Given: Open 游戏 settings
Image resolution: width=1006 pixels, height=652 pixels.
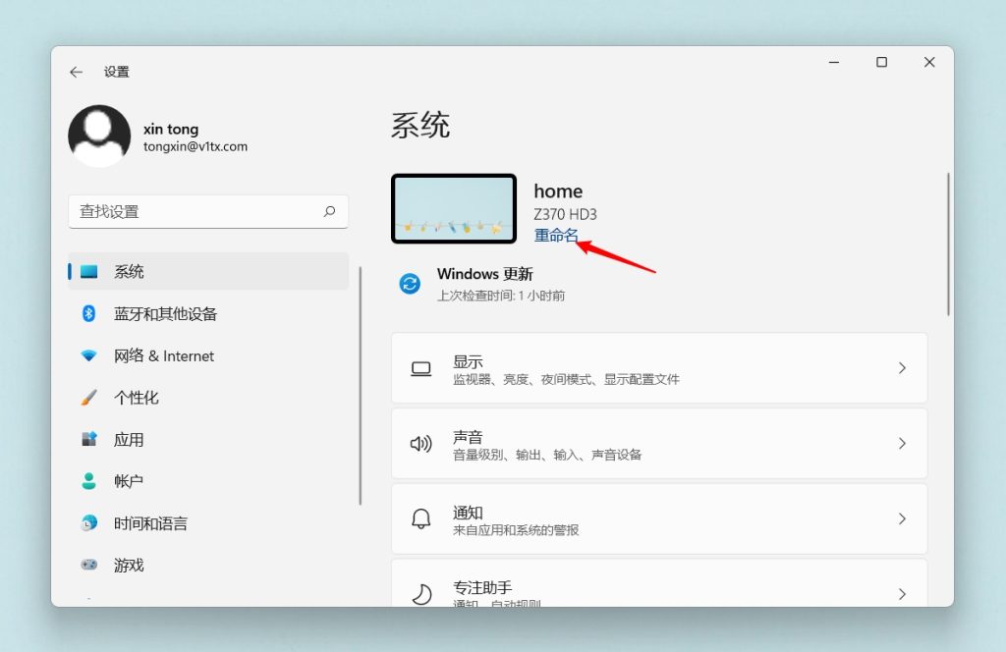Looking at the screenshot, I should pyautogui.click(x=208, y=565).
